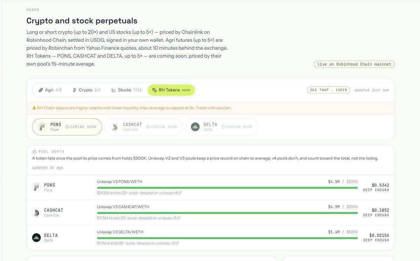
Task: Click the CASHCAT price $0.1852
Action: (x=380, y=210)
